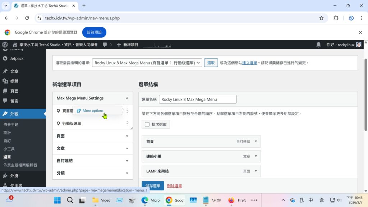The height and width of the screenshot is (207, 368).
Task: Open Jetpack in the sidebar
Action: click(17, 59)
